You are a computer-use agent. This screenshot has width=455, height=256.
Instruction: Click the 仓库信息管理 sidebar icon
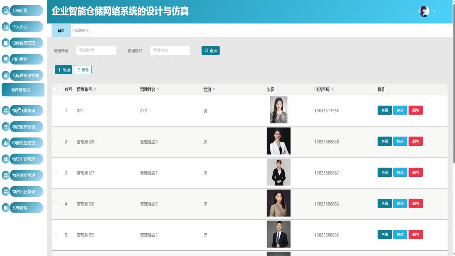(x=6, y=43)
